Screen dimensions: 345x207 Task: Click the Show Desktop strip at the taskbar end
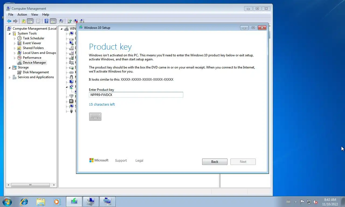(343, 202)
